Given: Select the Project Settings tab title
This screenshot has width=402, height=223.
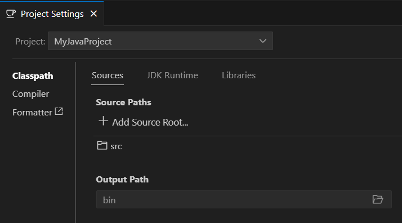Looking at the screenshot, I should tap(52, 14).
